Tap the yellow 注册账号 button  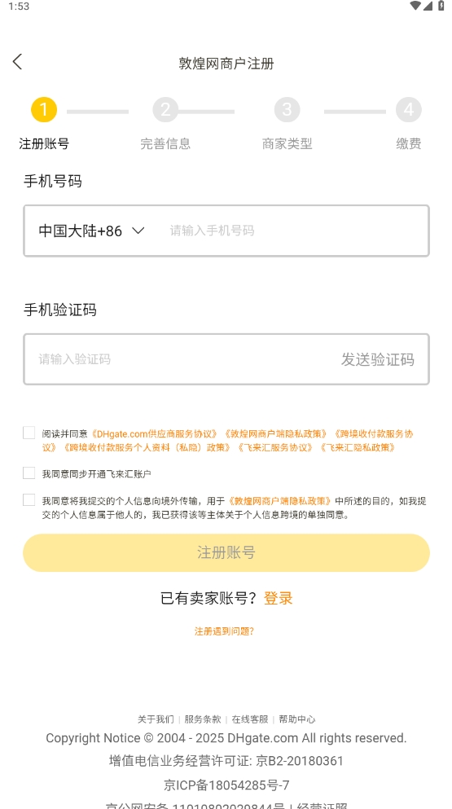pos(226,552)
